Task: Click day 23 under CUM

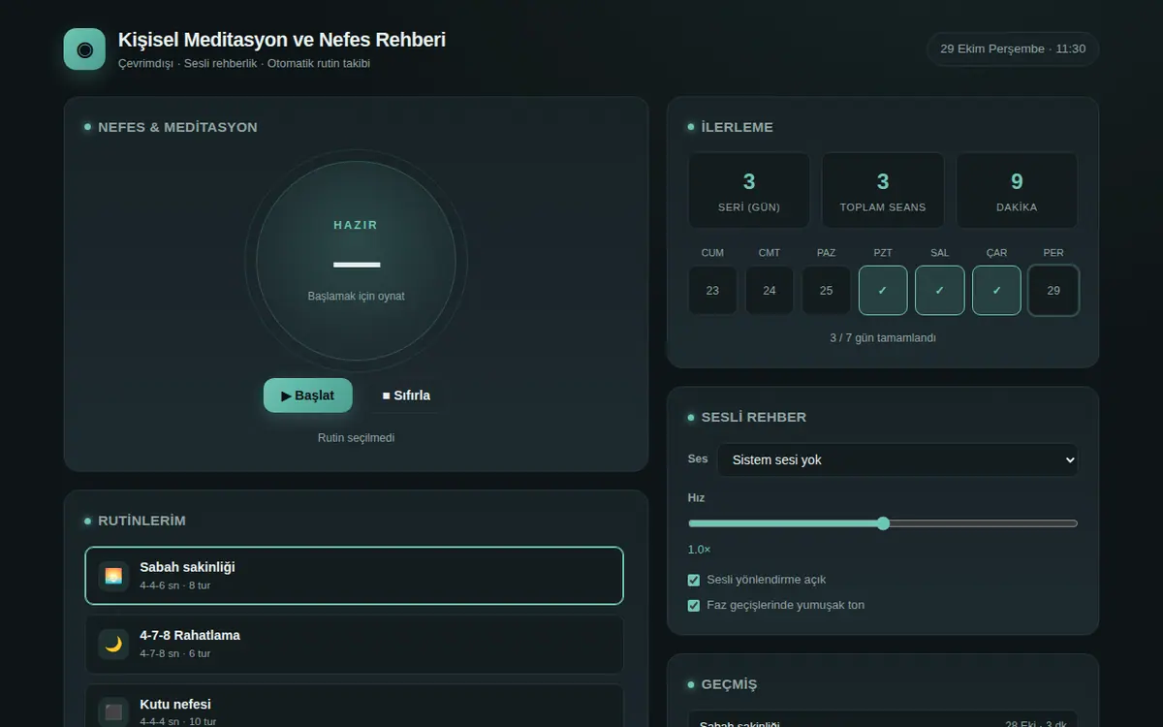Action: tap(712, 290)
